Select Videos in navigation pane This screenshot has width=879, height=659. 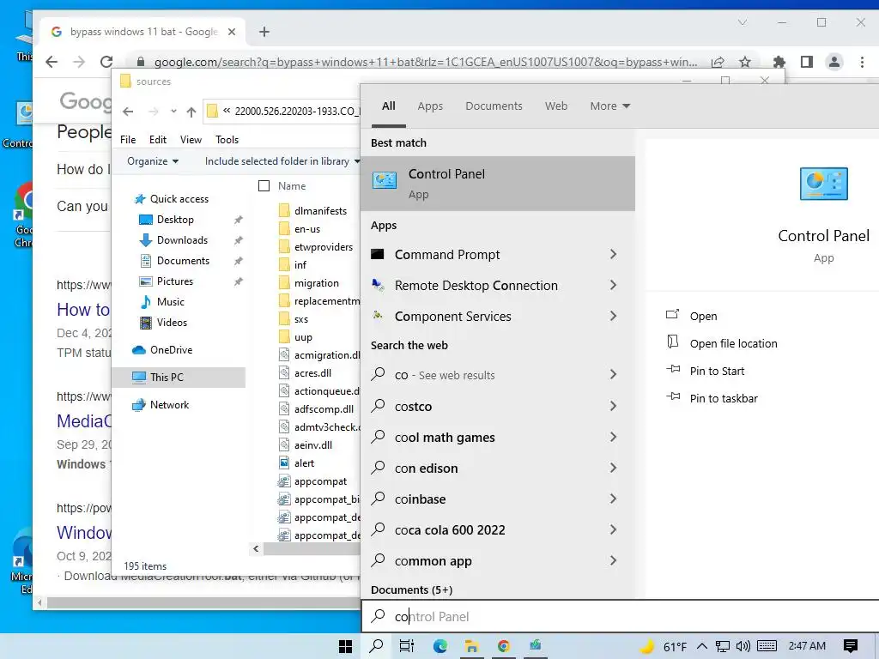172,323
